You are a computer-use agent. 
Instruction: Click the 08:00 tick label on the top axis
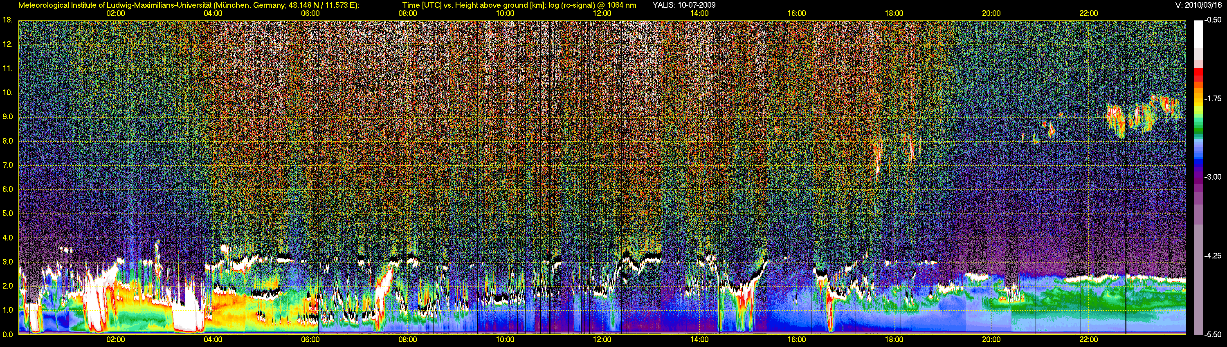pos(408,13)
